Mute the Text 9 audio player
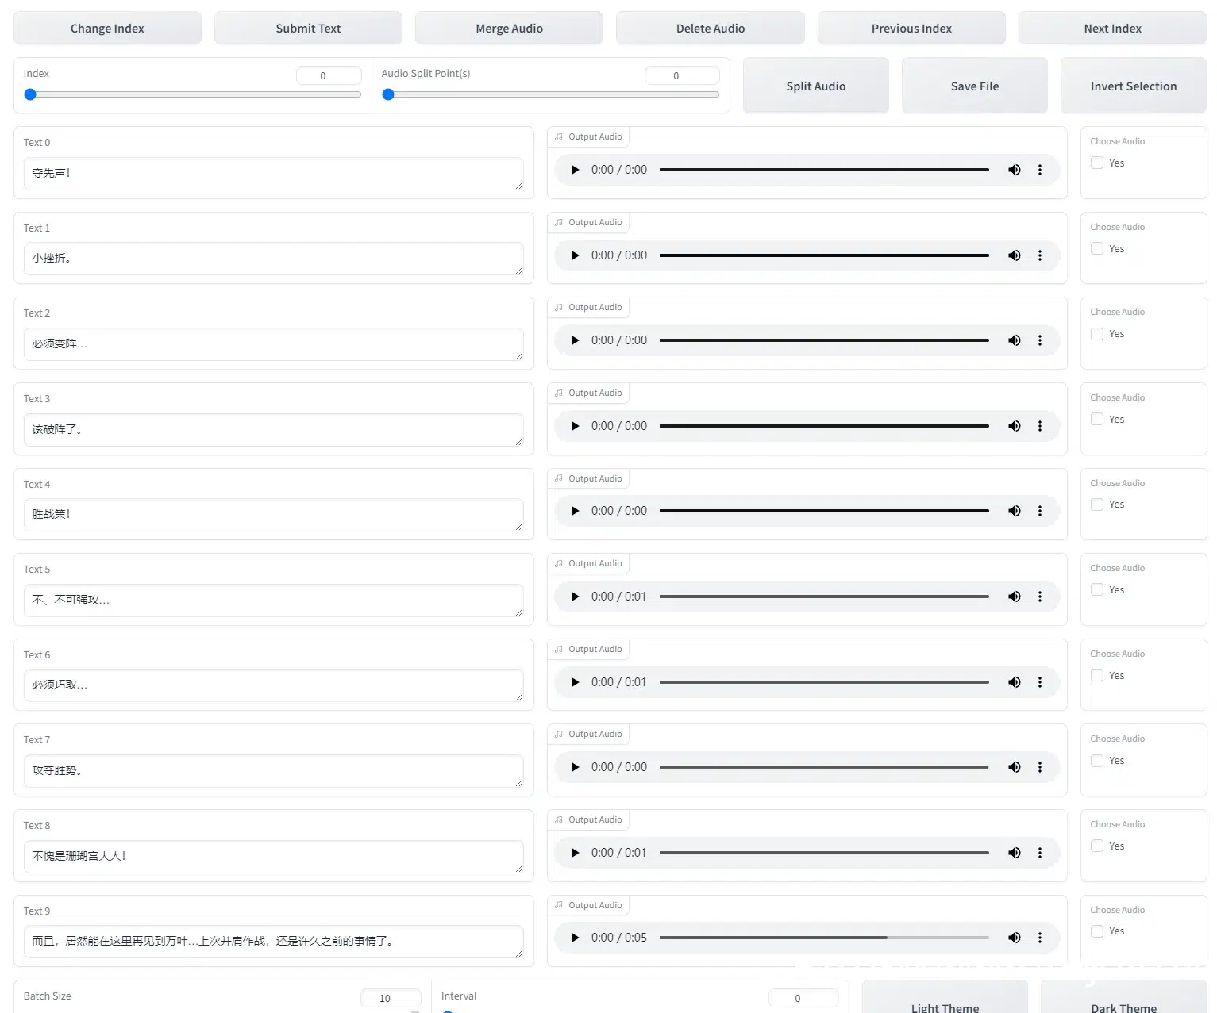Image resolution: width=1217 pixels, height=1013 pixels. (x=1015, y=938)
